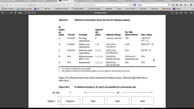Click the '14/16' bits cell
The width and height of the screenshot is (194, 109).
pyautogui.click(x=127, y=45)
